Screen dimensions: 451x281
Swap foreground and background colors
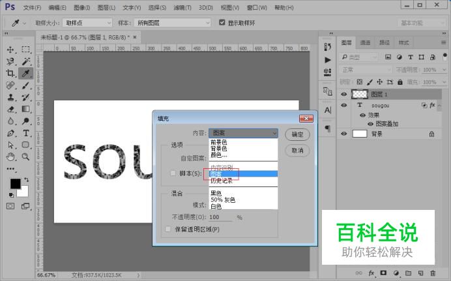[x=27, y=180]
